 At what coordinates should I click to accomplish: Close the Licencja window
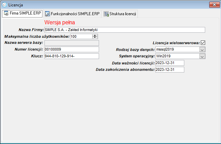214,5
